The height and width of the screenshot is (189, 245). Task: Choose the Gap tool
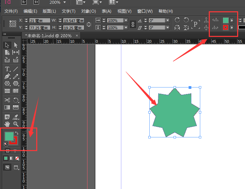(16, 52)
